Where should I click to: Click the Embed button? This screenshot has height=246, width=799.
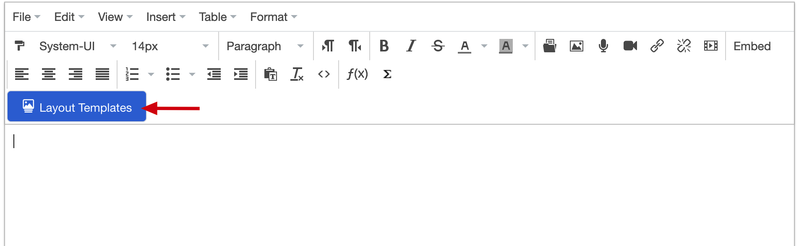coord(752,46)
